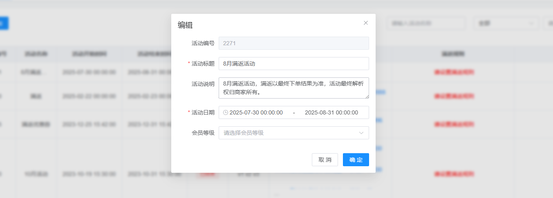Image resolution: width=553 pixels, height=198 pixels.
Task: Grab the resize handle of 活动说明 textarea
Action: pos(367,97)
